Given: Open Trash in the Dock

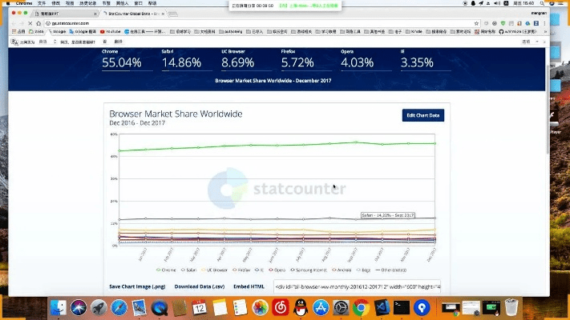Looking at the screenshot, I should coord(511,308).
